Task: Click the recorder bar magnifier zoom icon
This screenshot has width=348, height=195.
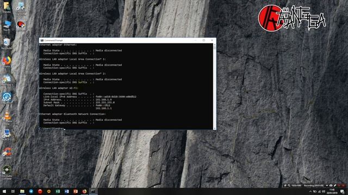Action: pyautogui.click(x=289, y=185)
